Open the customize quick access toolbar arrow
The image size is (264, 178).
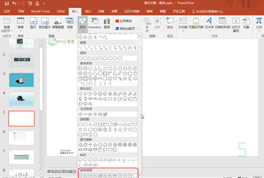(x=44, y=3)
